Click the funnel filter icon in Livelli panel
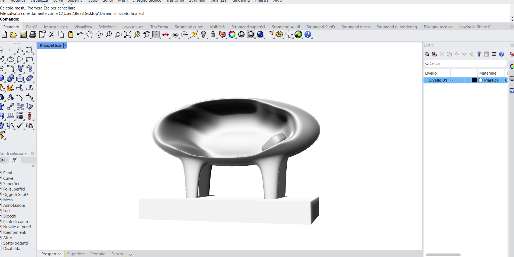Viewport: 514px width, 257px height. point(479,54)
